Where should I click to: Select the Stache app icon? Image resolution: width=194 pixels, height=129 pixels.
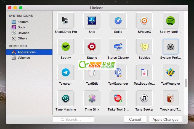coord(92,47)
